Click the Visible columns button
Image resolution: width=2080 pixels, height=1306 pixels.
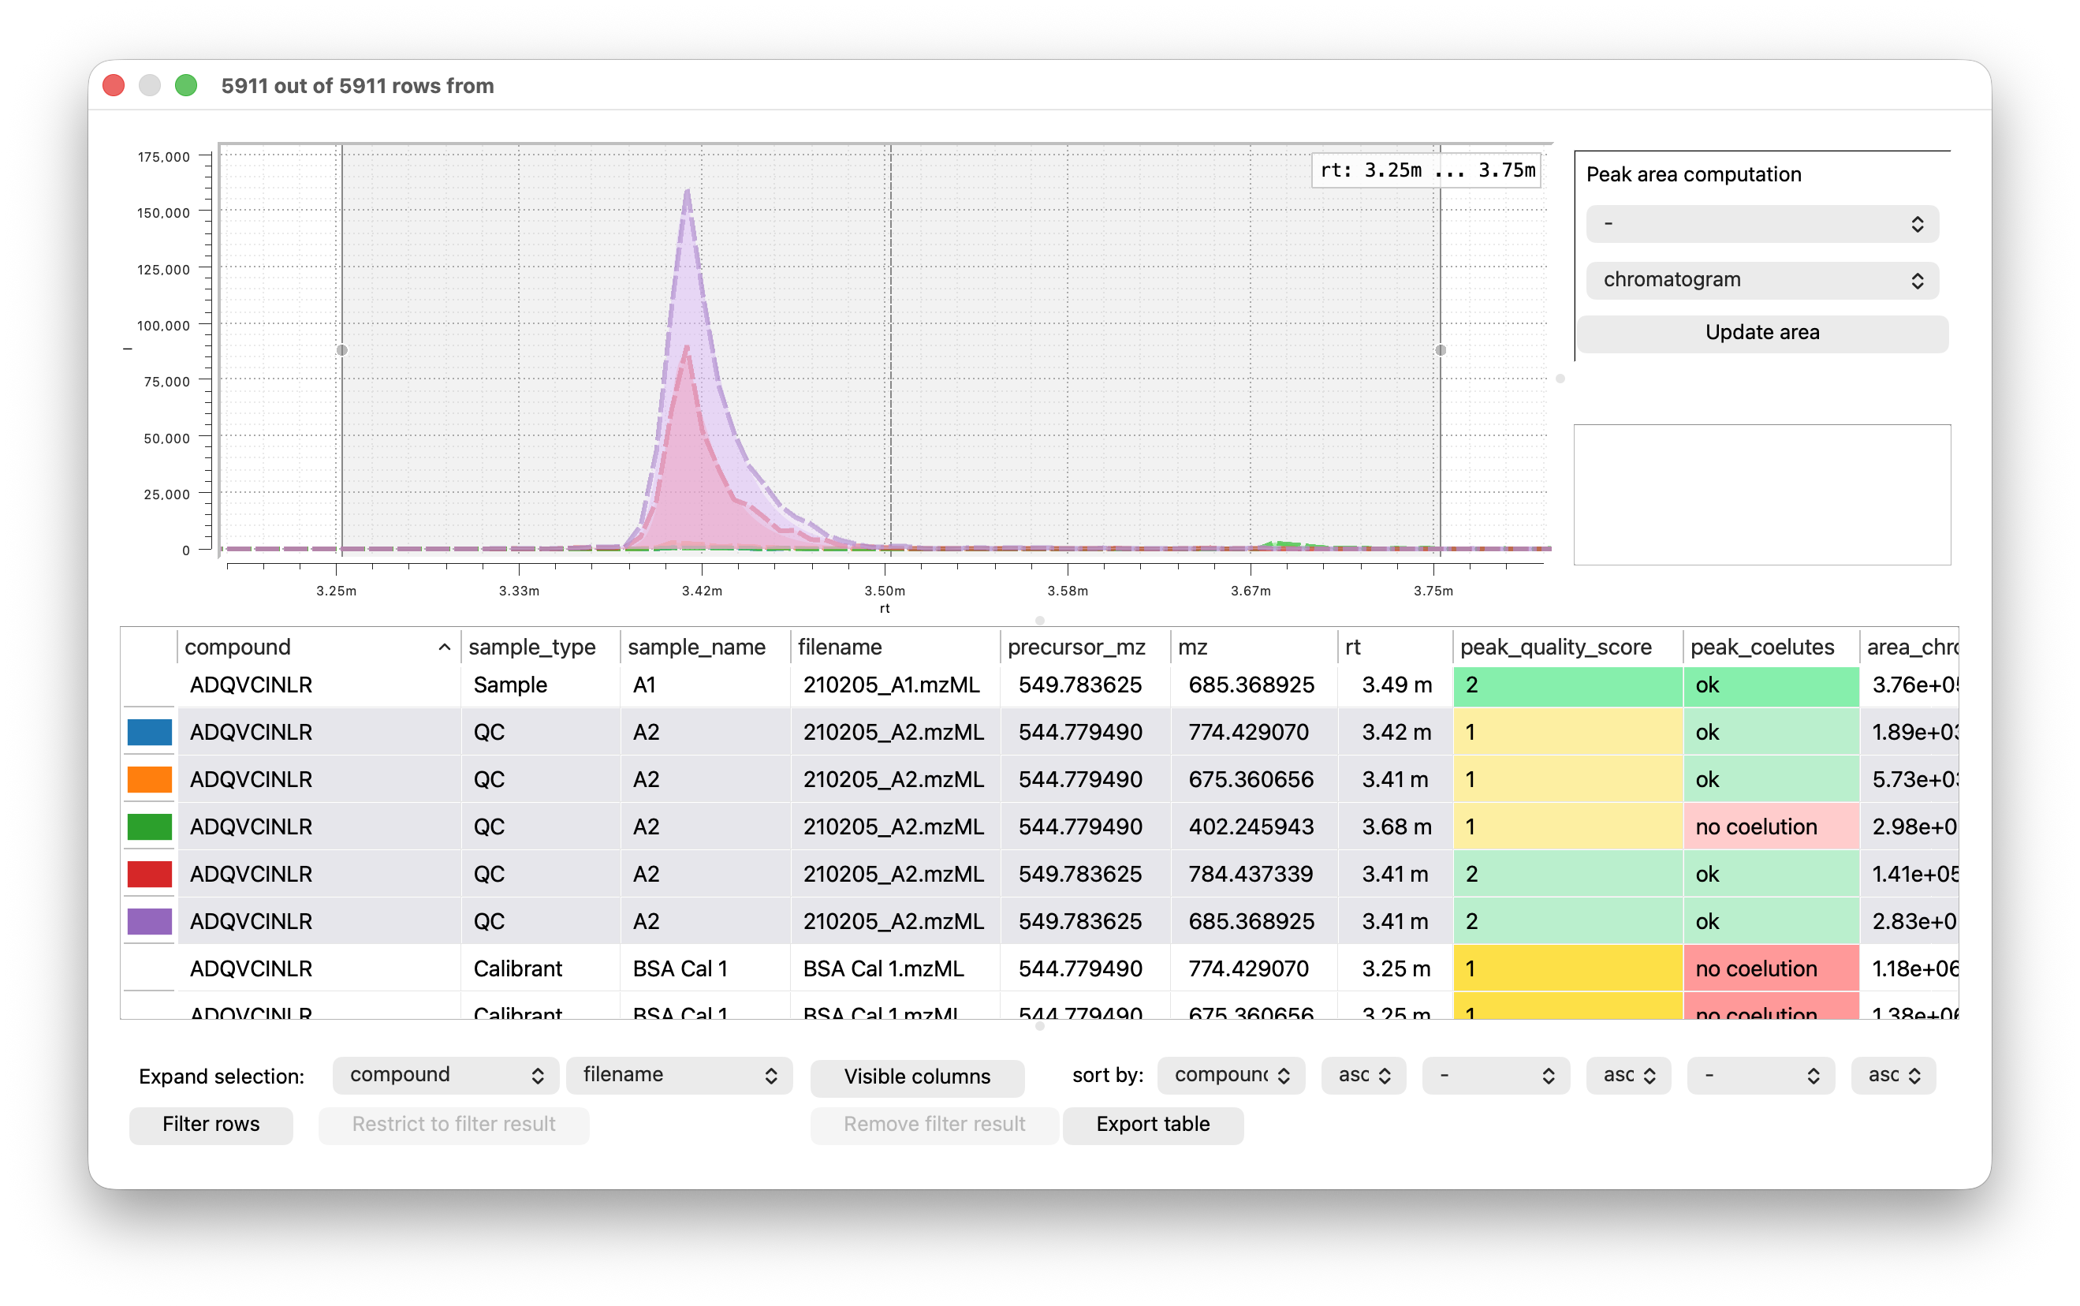pyautogui.click(x=917, y=1077)
